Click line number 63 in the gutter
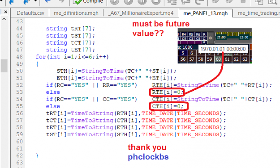Image resolution: width=280 pixels, height=168 pixels. pos(19,163)
